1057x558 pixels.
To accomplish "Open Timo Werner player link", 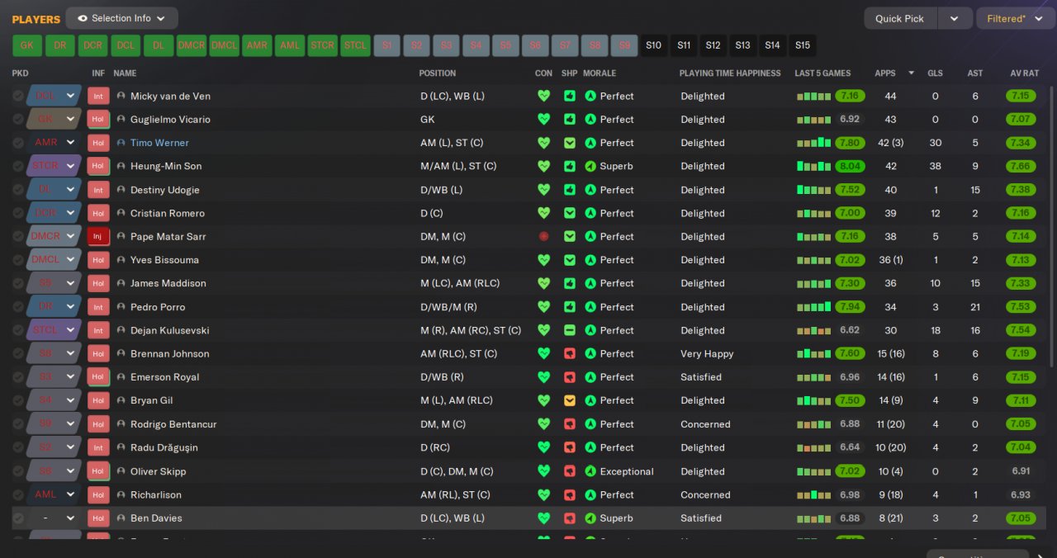I will pyautogui.click(x=159, y=143).
